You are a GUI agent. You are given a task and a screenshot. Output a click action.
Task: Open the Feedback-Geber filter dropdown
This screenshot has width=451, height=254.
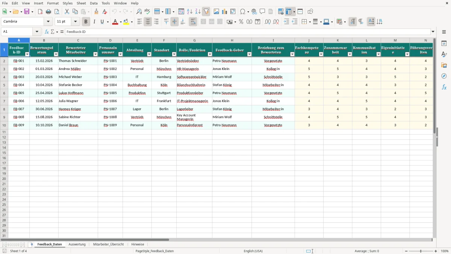point(250,54)
